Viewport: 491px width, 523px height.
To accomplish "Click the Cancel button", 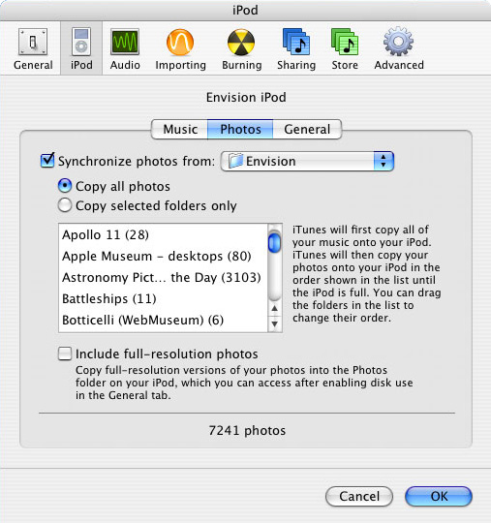I will (x=359, y=496).
